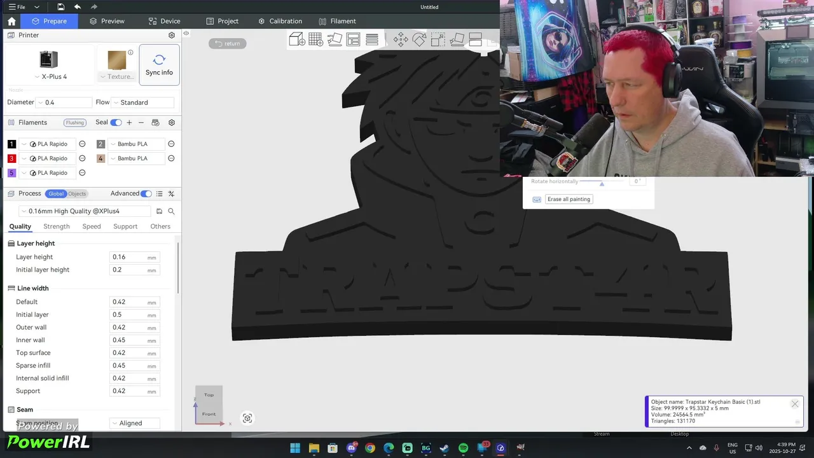Image resolution: width=814 pixels, height=458 pixels.
Task: Remove a filament with minus icon
Action: point(141,123)
